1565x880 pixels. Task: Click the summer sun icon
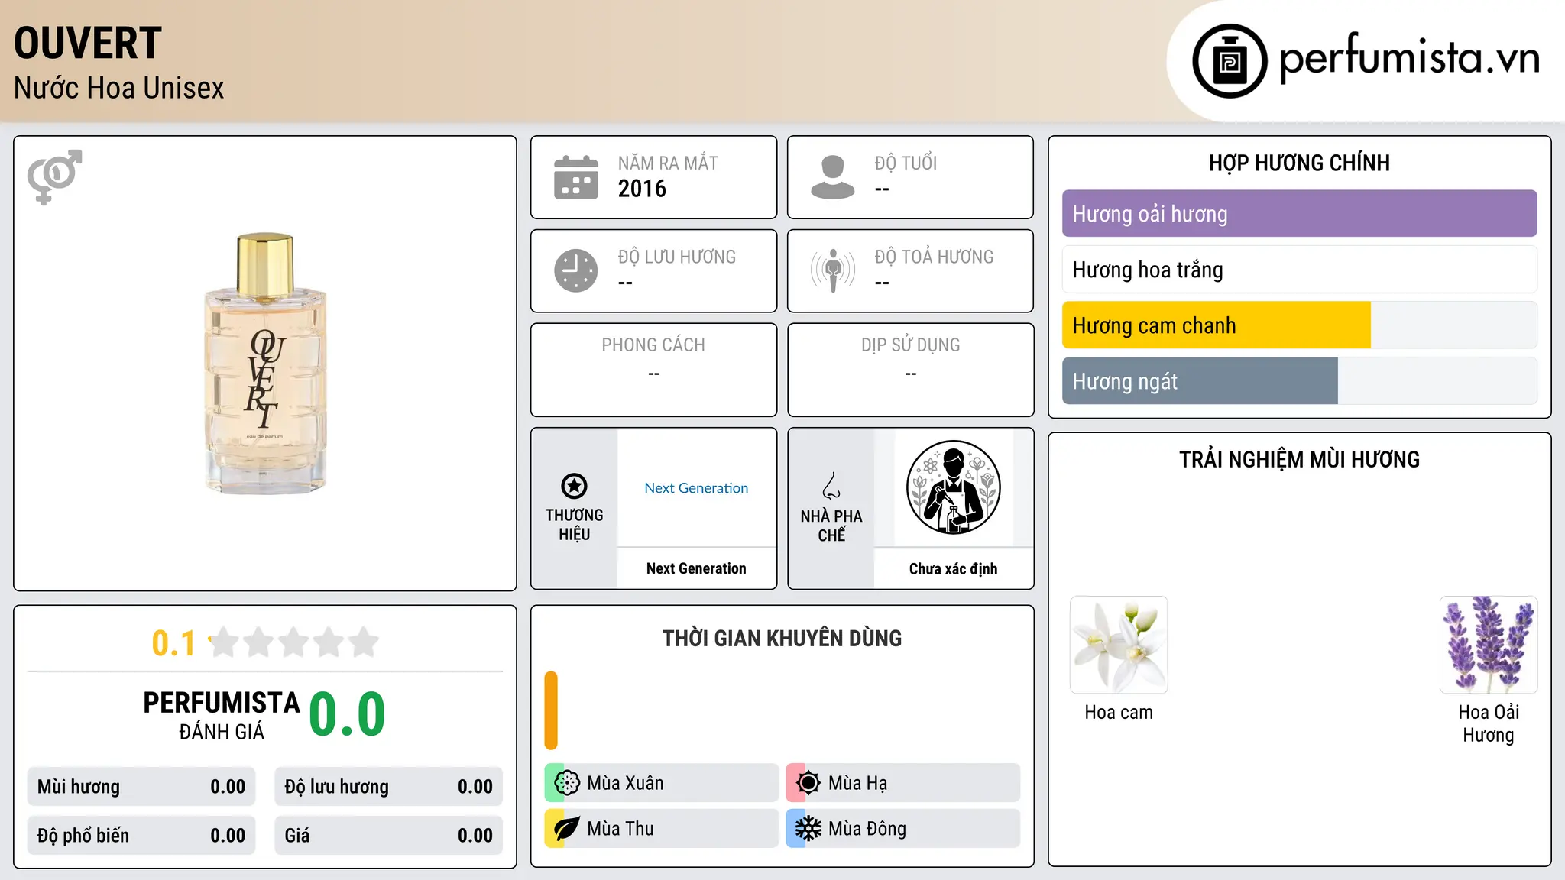pos(808,783)
